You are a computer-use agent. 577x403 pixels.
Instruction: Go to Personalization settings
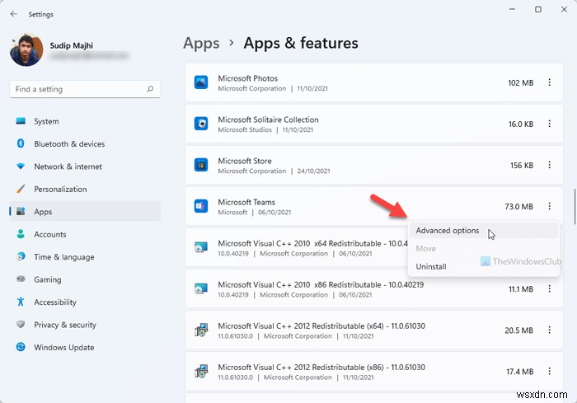[x=85, y=189]
